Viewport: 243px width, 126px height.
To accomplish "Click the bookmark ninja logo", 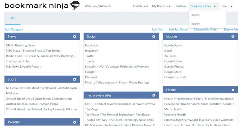I will tap(42, 6).
